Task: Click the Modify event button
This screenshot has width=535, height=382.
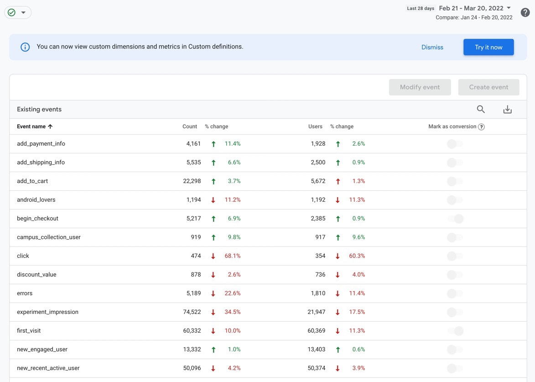Action: coord(420,87)
